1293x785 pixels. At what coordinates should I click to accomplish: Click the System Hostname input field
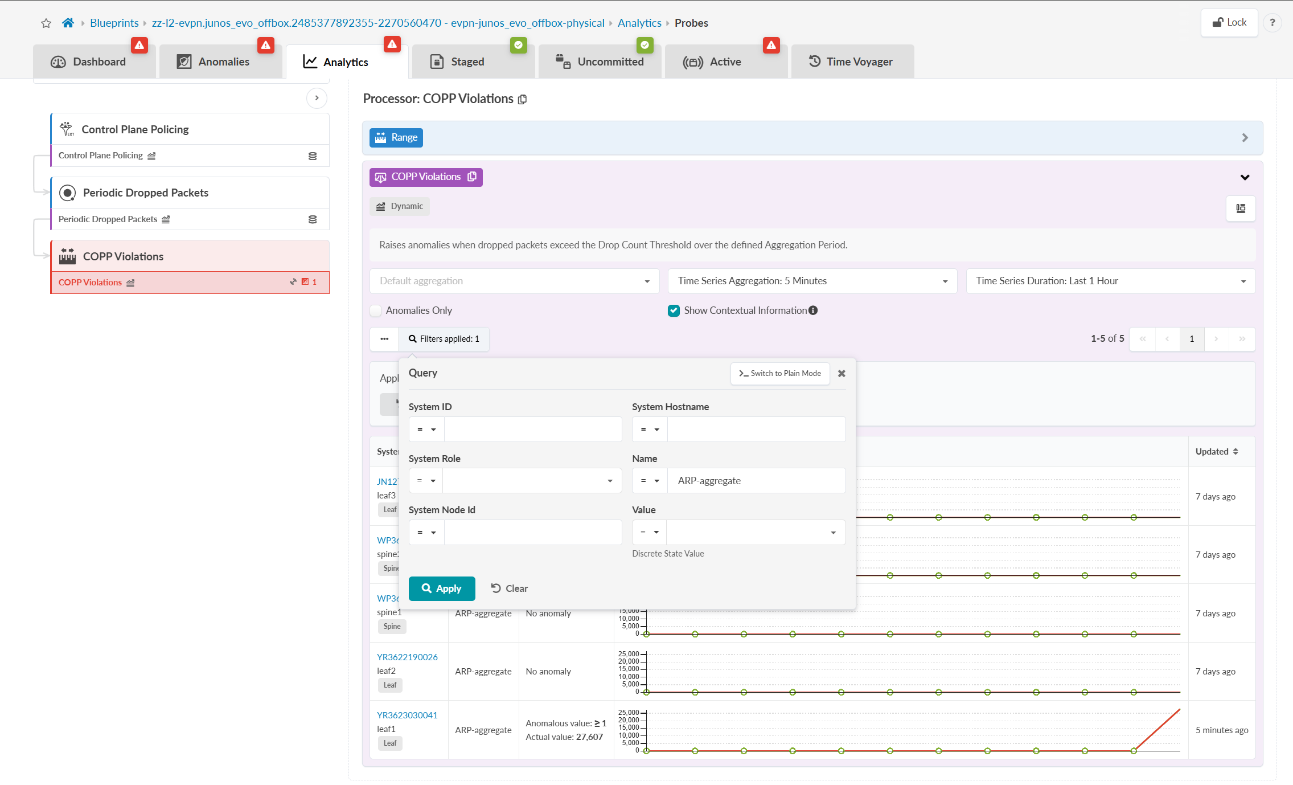[756, 430]
